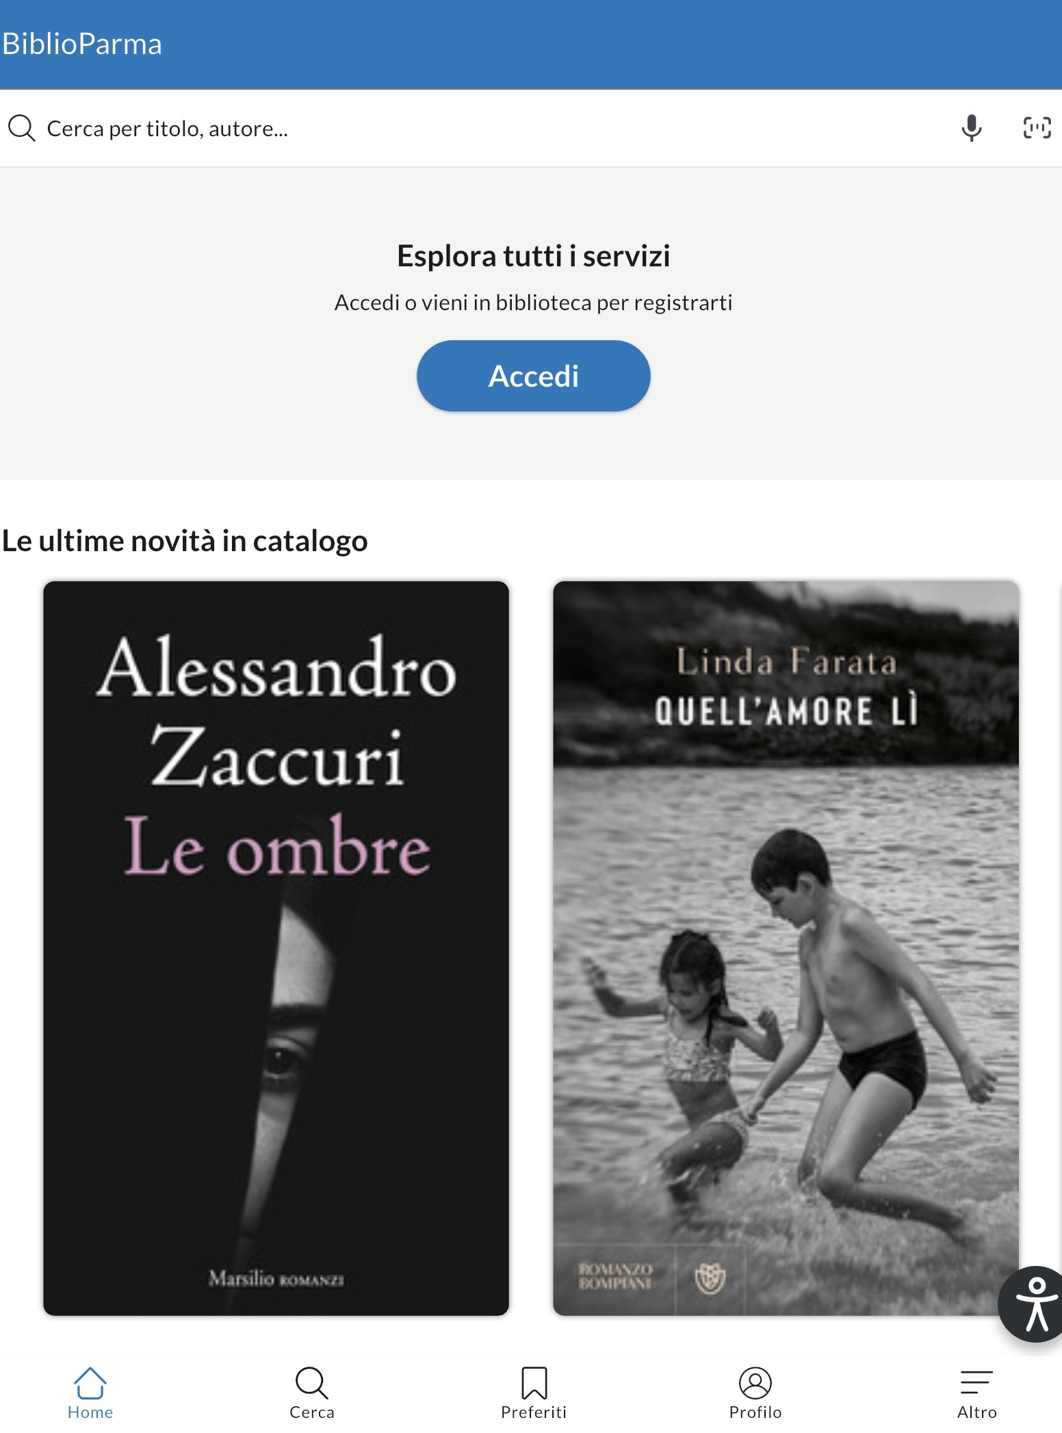Select the Home house icon

(90, 1383)
